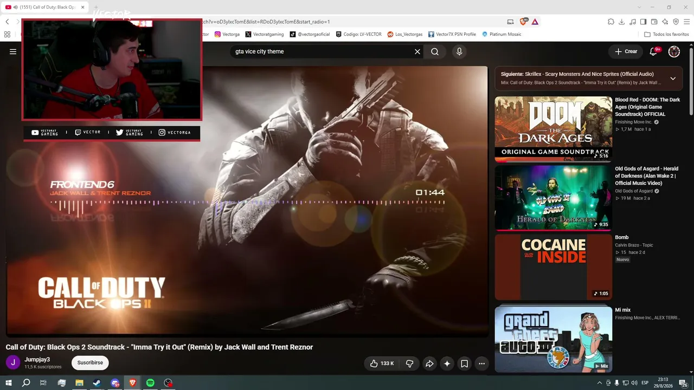Open the Brave VPN shield icon

click(676, 22)
